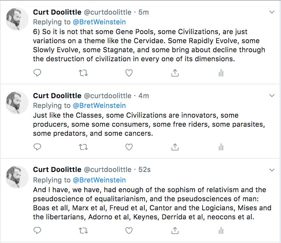Viewport: 281px width, 243px height.
Task: Retweet the tweet about innovators and producers
Action: pyautogui.click(x=83, y=147)
